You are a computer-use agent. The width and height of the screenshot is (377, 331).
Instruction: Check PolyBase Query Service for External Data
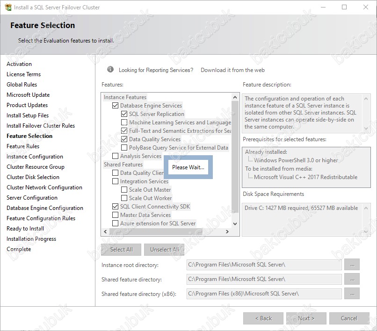click(124, 148)
